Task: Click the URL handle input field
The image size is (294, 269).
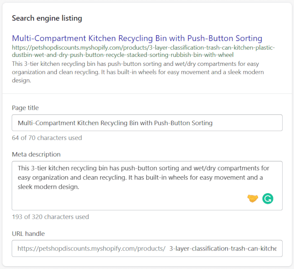Action: 147,248
